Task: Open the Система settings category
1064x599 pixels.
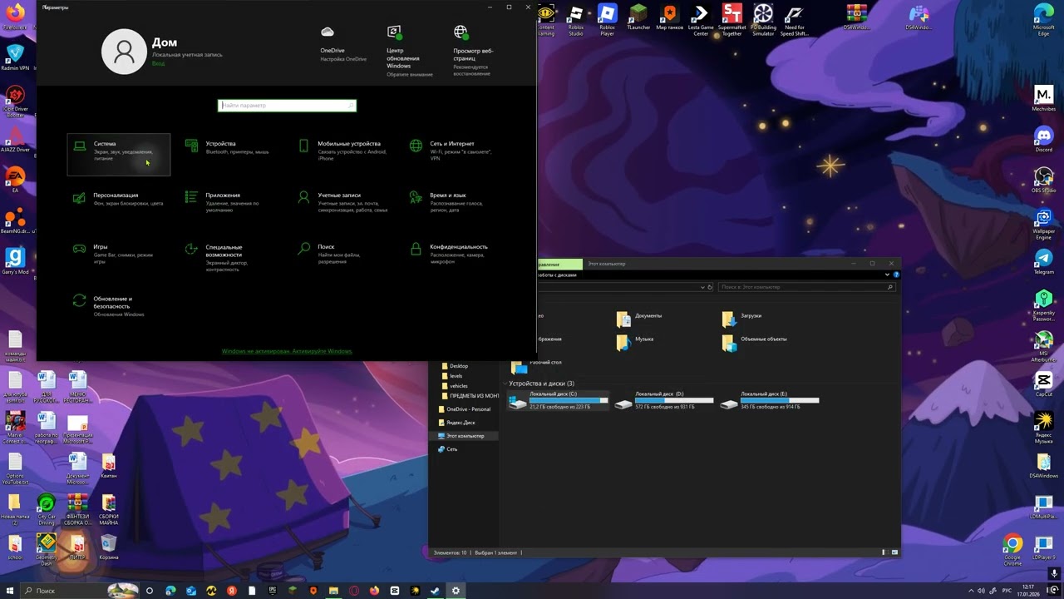Action: click(119, 155)
